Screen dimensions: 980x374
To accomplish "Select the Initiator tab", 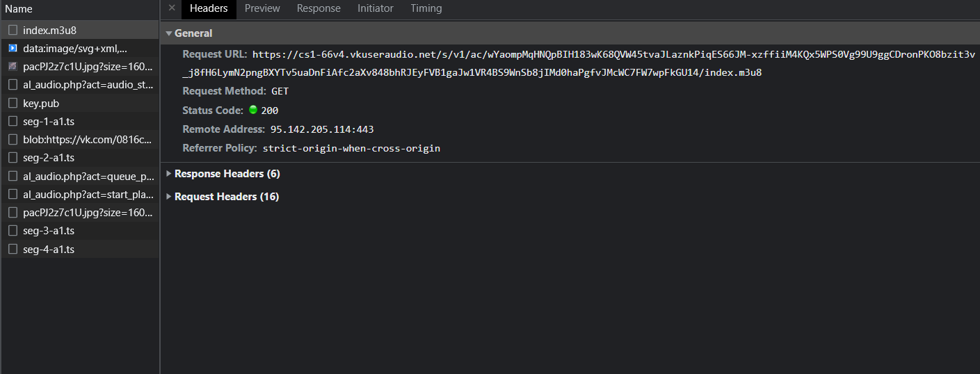I will click(376, 8).
